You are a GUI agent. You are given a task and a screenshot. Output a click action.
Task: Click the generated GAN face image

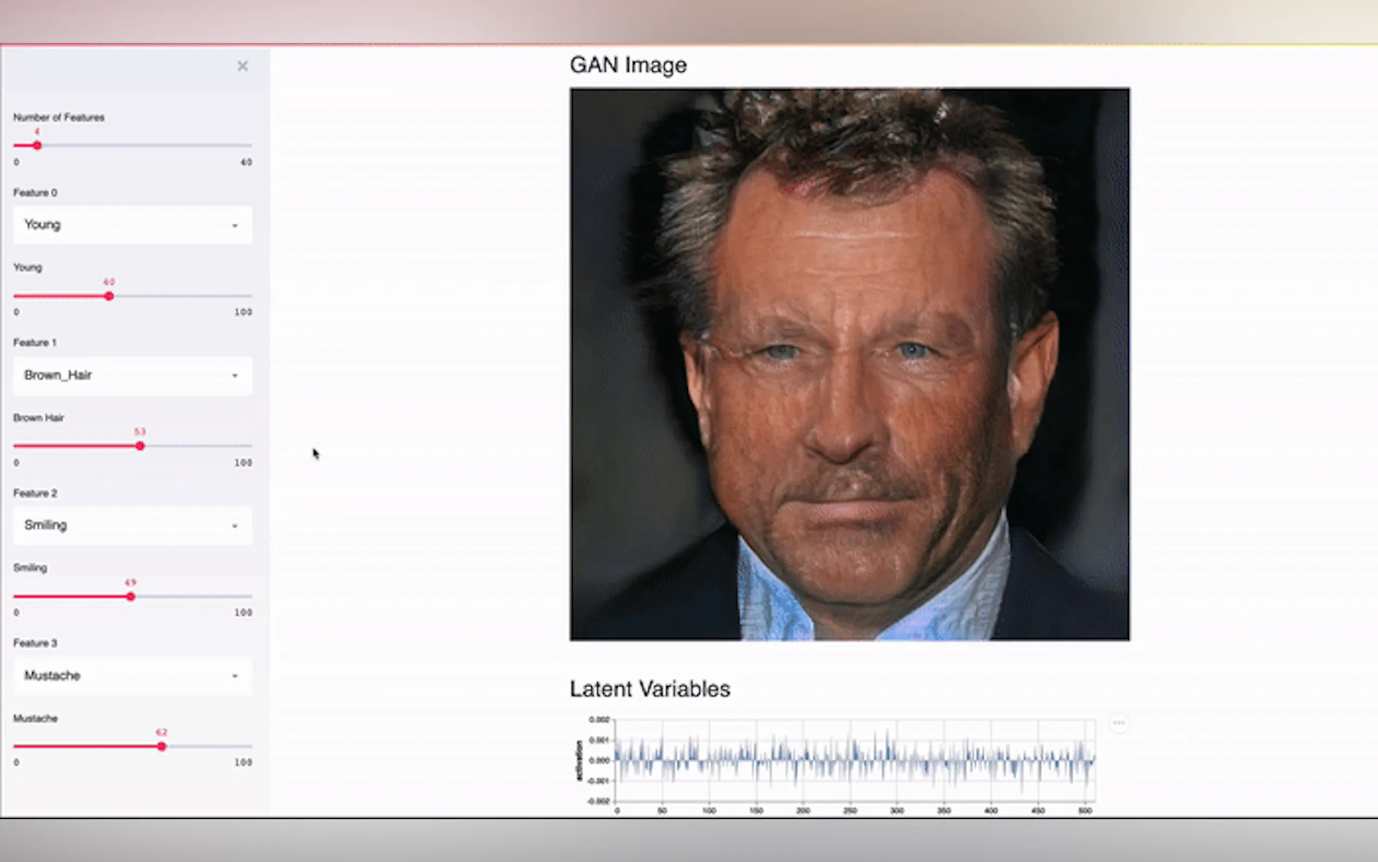pos(850,364)
